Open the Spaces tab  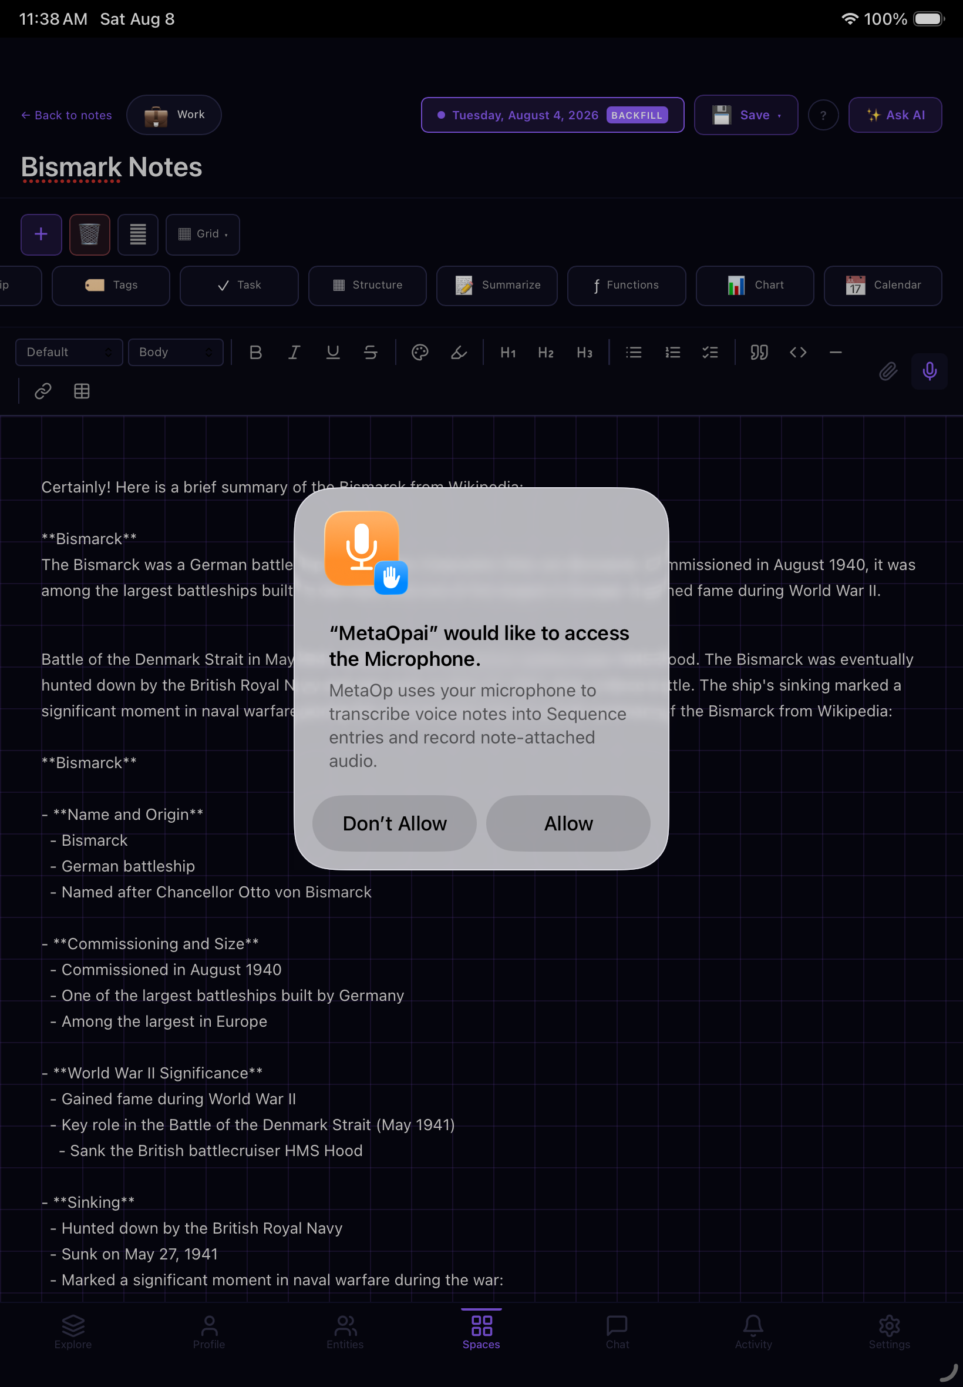(x=481, y=1331)
